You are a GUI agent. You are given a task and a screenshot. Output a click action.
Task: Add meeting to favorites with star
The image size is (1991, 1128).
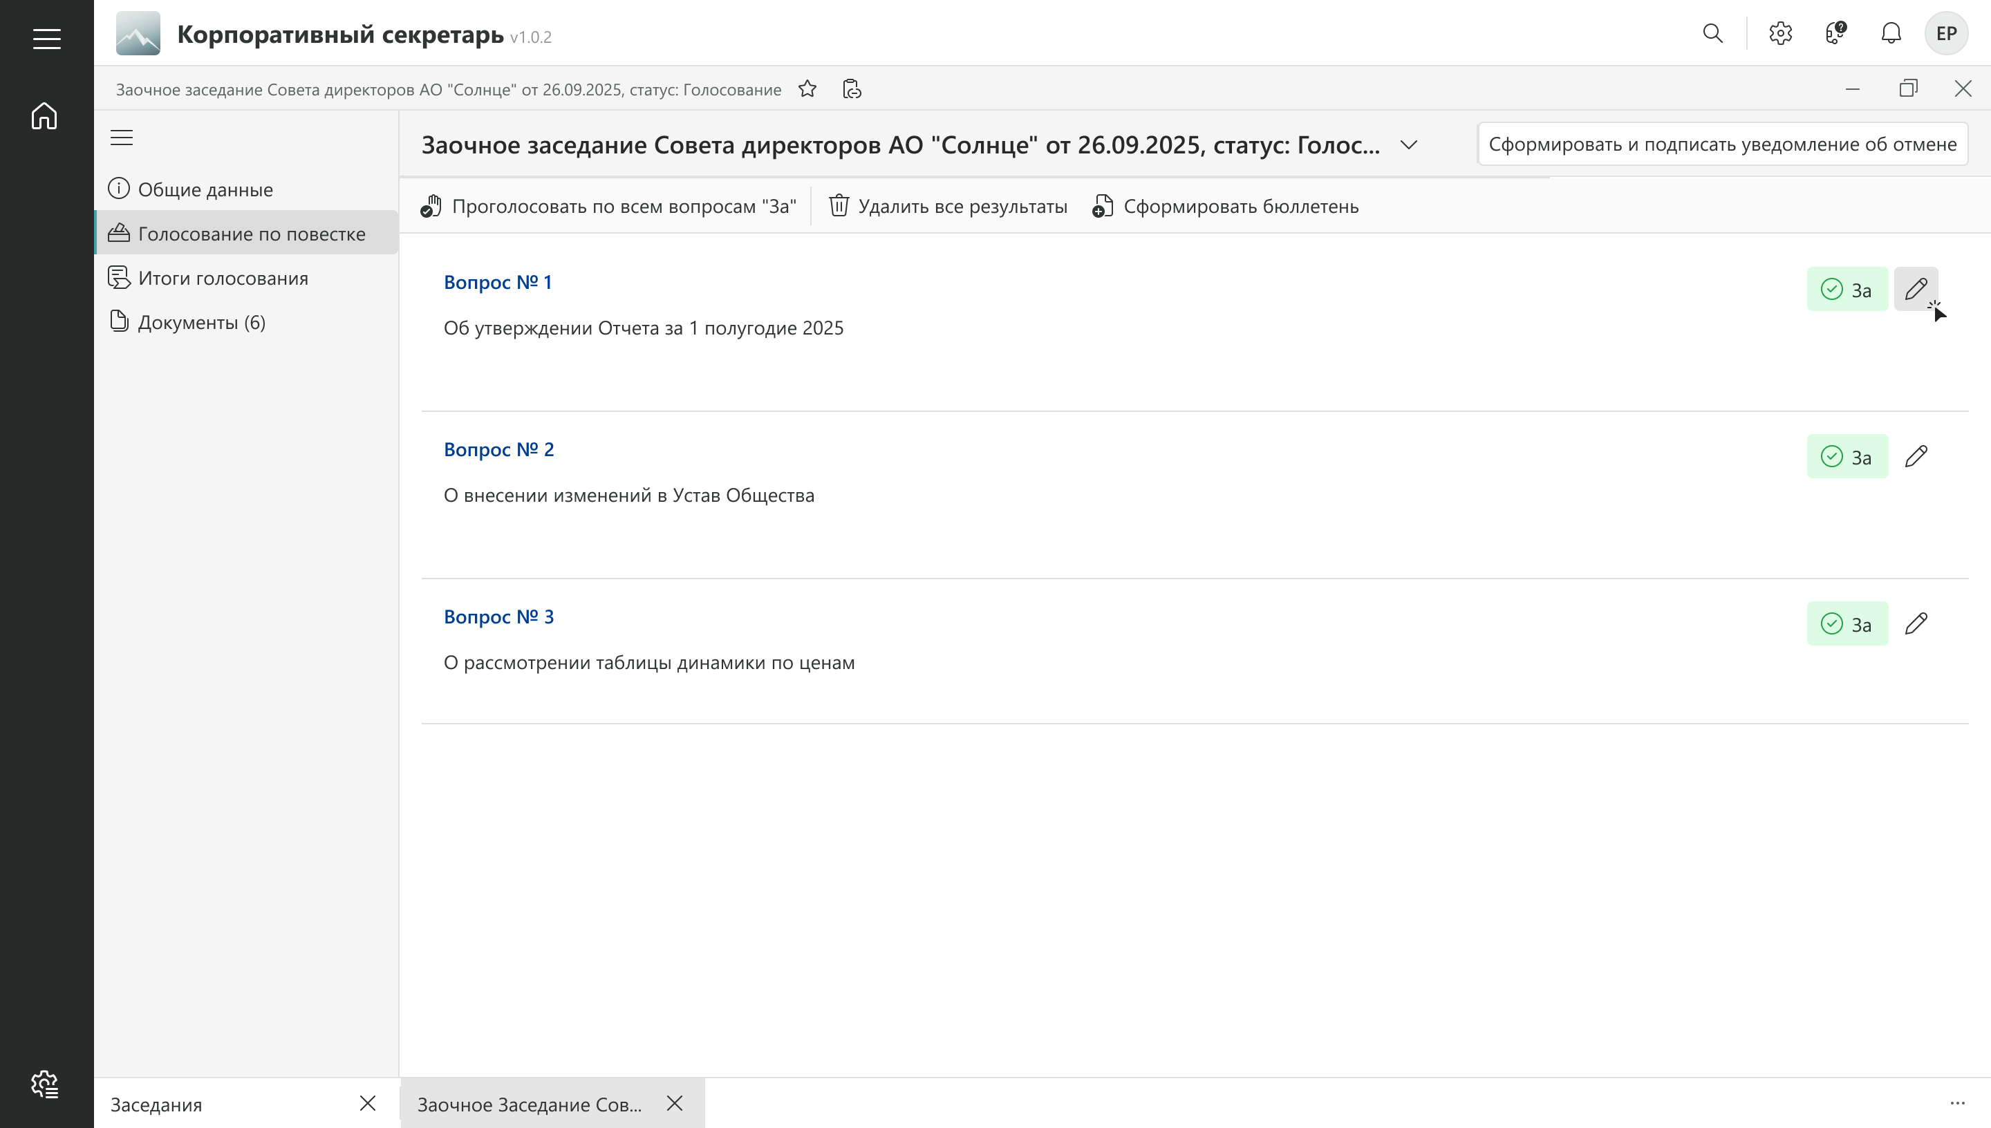click(x=807, y=89)
